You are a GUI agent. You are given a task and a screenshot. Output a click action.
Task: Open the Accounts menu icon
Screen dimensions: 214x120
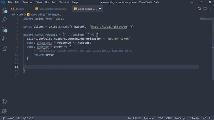[x=4, y=102]
